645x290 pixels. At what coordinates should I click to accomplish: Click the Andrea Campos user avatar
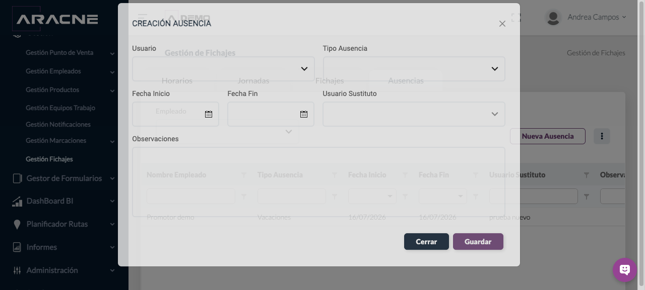(553, 18)
